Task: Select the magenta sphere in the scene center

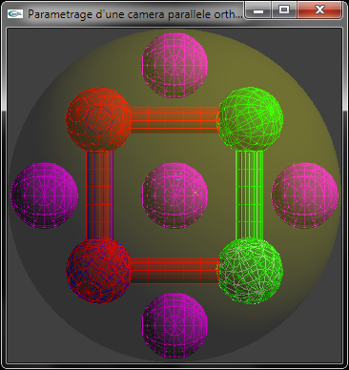Action: pos(174,195)
